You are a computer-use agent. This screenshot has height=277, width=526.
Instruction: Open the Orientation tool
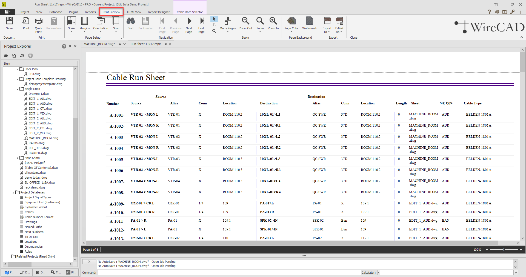click(101, 24)
